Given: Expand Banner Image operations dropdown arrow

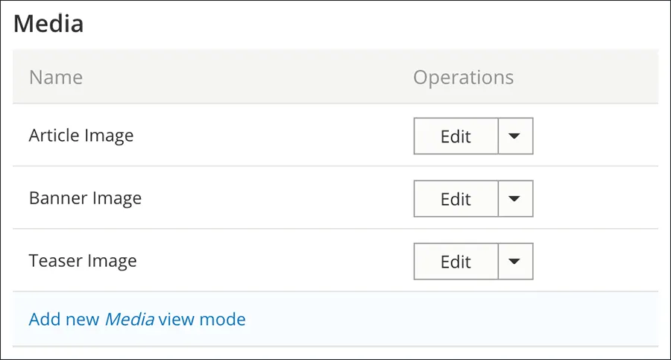Looking at the screenshot, I should 515,199.
